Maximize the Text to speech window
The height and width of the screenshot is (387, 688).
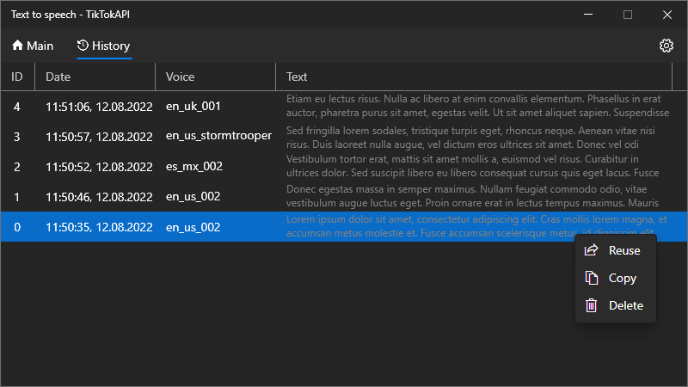pyautogui.click(x=628, y=15)
